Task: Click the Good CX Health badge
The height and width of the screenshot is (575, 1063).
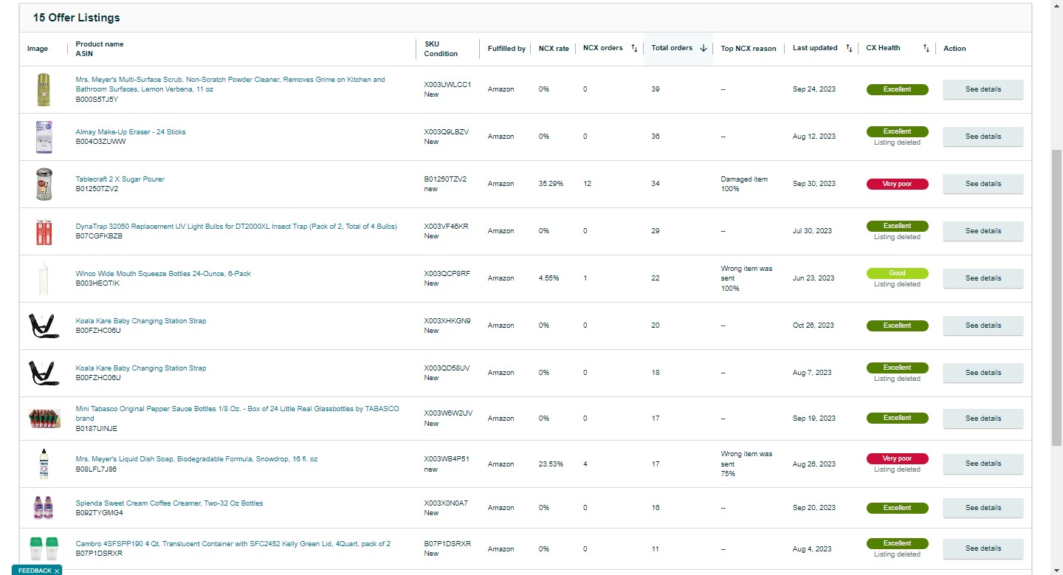Action: pos(897,273)
